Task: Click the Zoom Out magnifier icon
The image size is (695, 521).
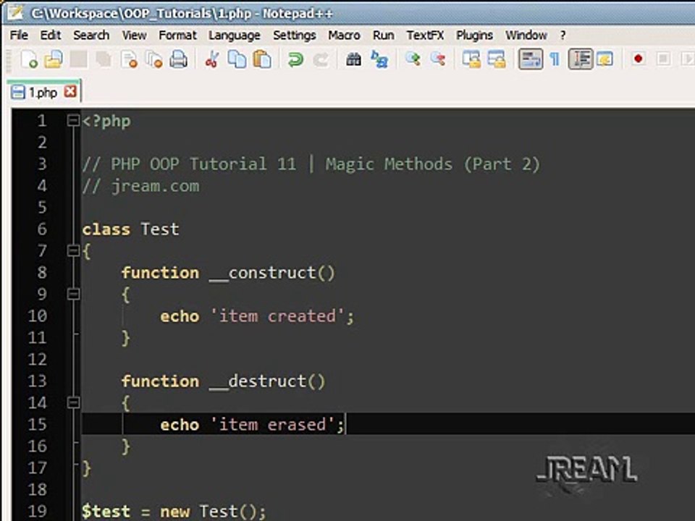Action: pyautogui.click(x=438, y=59)
